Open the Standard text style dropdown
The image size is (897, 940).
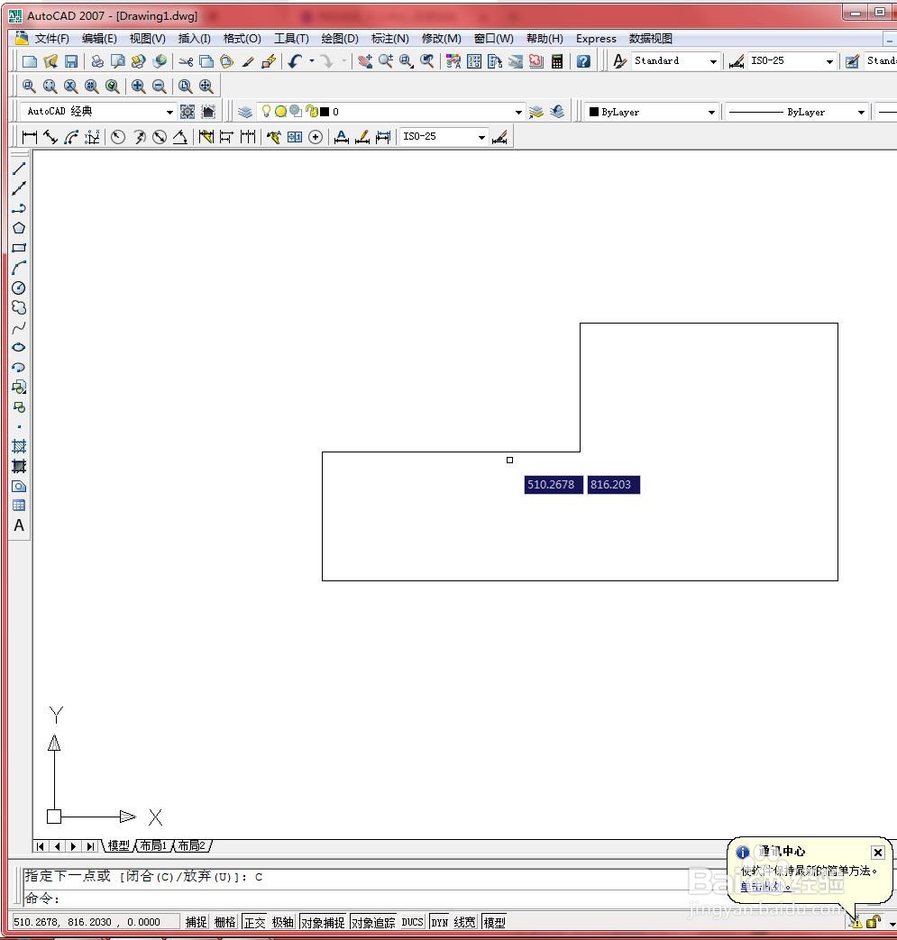click(713, 61)
